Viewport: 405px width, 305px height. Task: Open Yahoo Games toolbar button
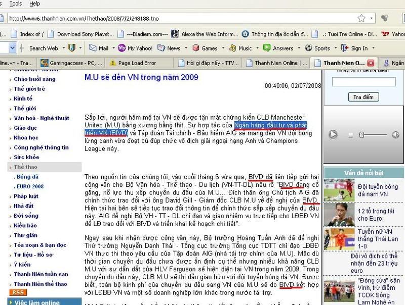point(205,48)
